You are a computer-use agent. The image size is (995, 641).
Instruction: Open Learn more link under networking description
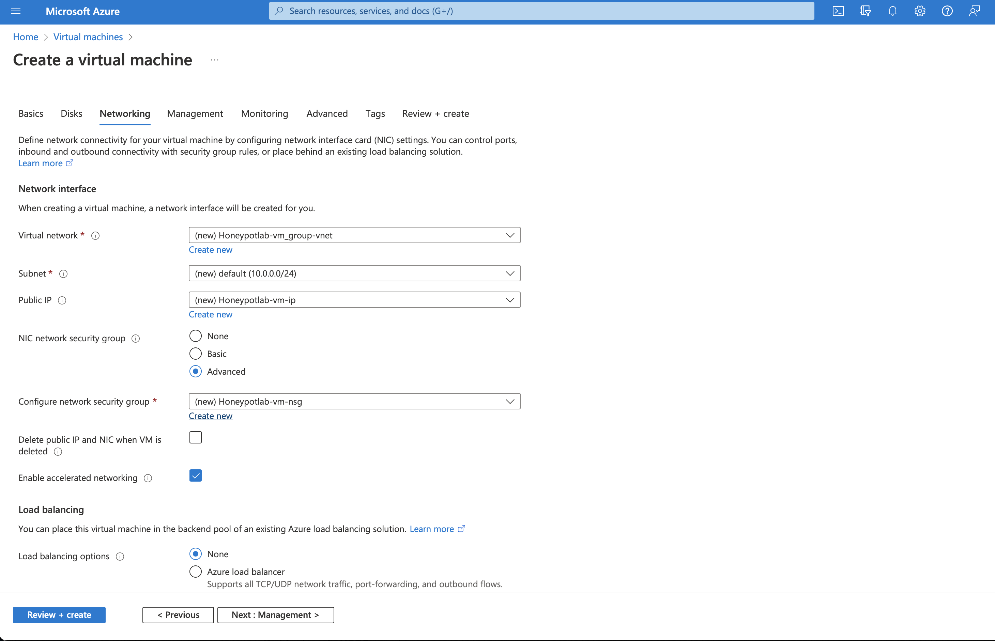41,163
